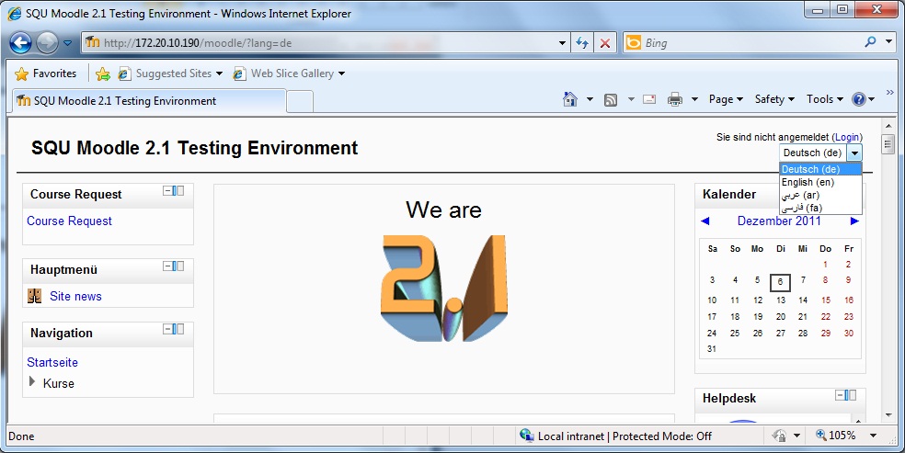Open the Deutsch (de) language combo box
Screen dimensions: 905x453
(x=820, y=153)
